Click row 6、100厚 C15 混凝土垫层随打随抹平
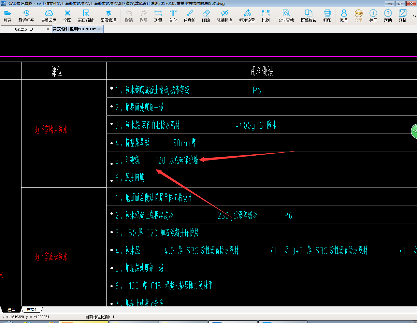This screenshot has width=417, height=323. [x=164, y=286]
